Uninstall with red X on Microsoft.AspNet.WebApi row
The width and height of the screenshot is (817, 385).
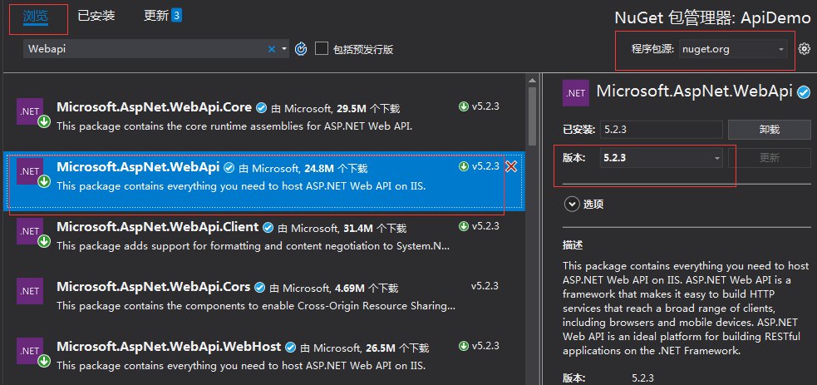pos(511,166)
